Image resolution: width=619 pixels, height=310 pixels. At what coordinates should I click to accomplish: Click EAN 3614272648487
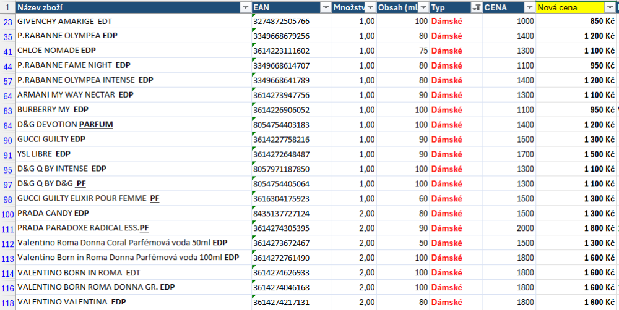(x=292, y=154)
